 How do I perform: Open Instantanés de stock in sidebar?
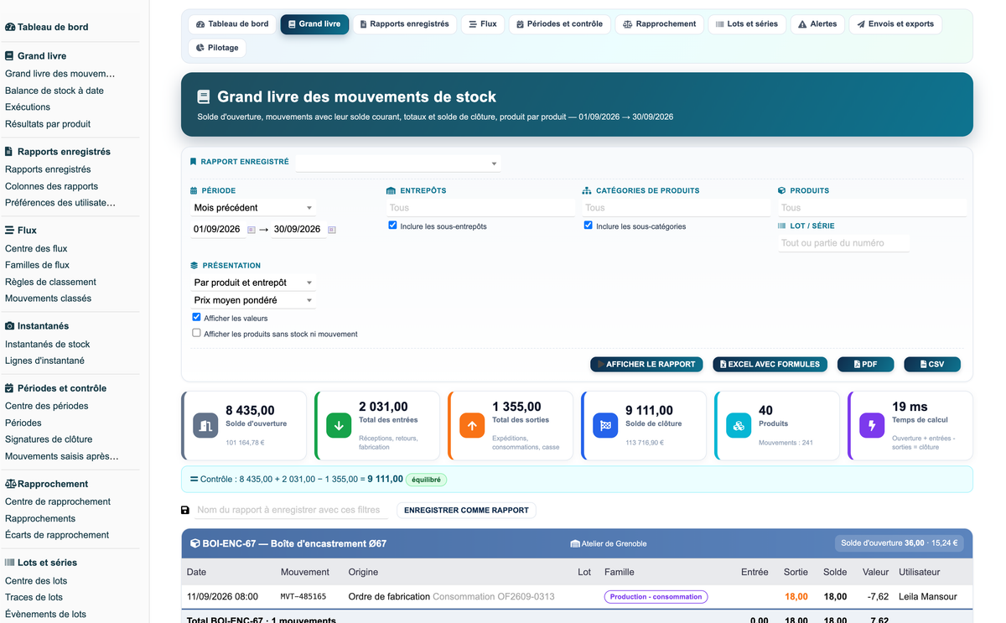47,344
